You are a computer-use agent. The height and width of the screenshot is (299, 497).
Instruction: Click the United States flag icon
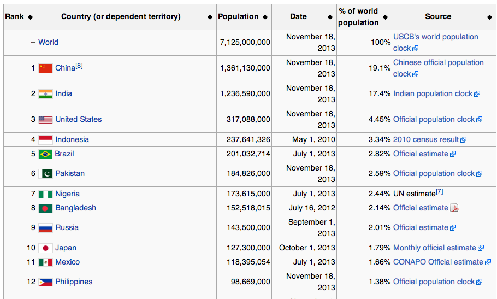tap(45, 120)
